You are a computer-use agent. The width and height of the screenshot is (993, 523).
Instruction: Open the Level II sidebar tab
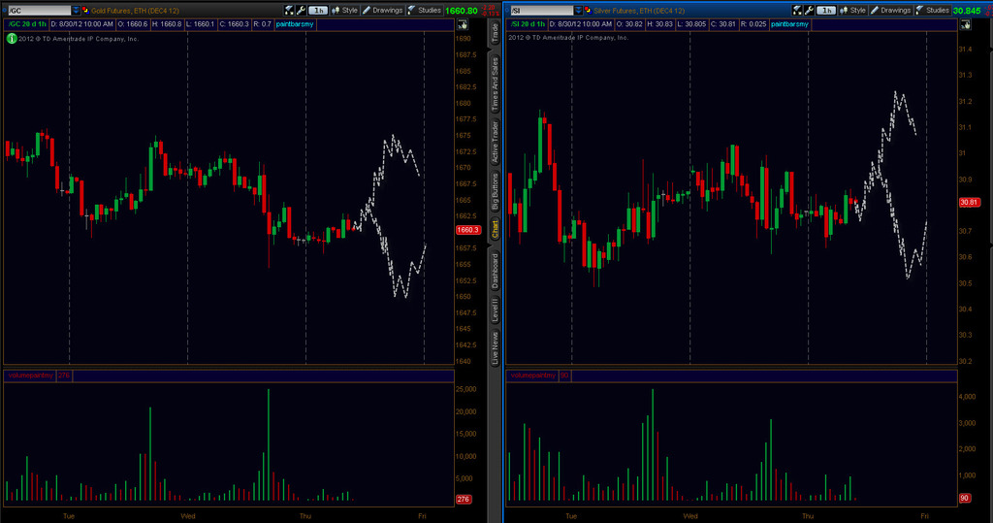(495, 311)
